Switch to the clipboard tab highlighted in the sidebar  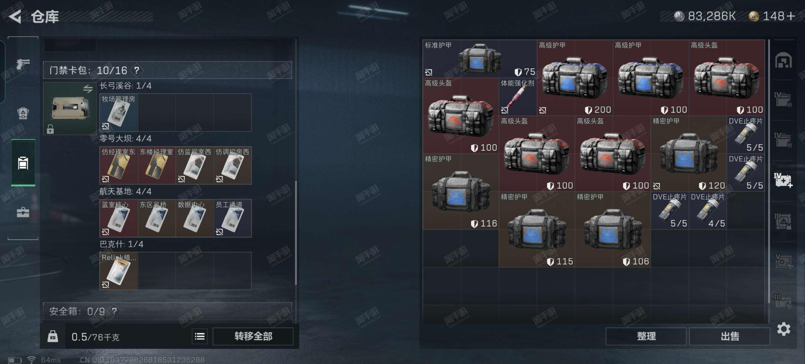pyautogui.click(x=23, y=163)
